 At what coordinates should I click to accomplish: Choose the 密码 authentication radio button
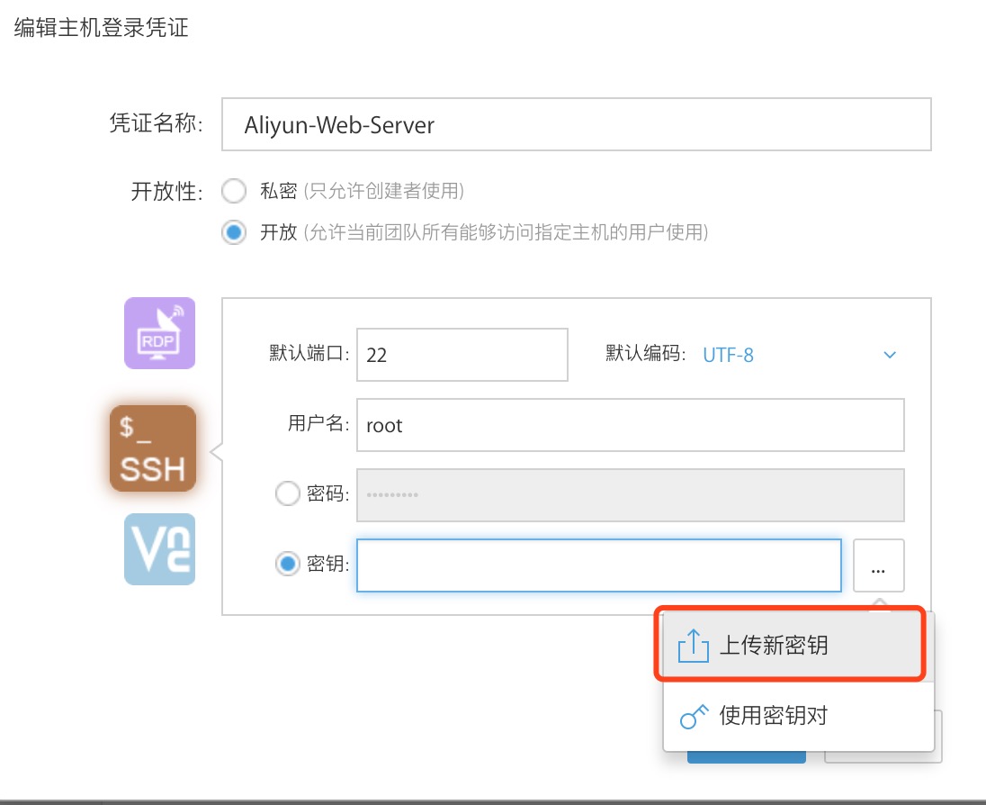tap(287, 493)
